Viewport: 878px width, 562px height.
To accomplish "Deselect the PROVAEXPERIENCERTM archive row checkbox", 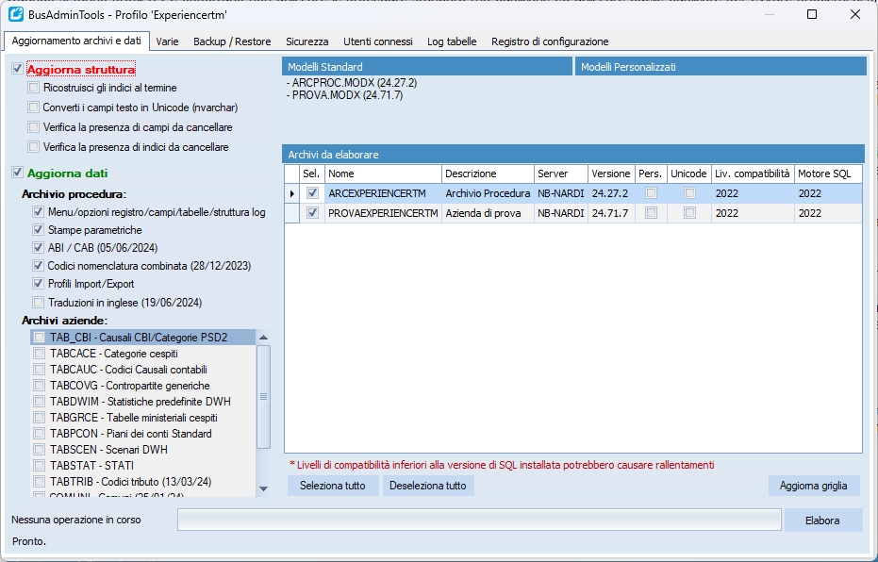I will 312,214.
